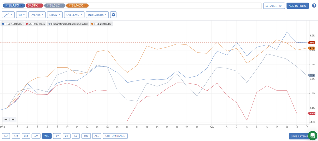Remove the SP:SPX ticker tag
Image resolution: width=318 pixels, height=141 pixels.
[40, 6]
